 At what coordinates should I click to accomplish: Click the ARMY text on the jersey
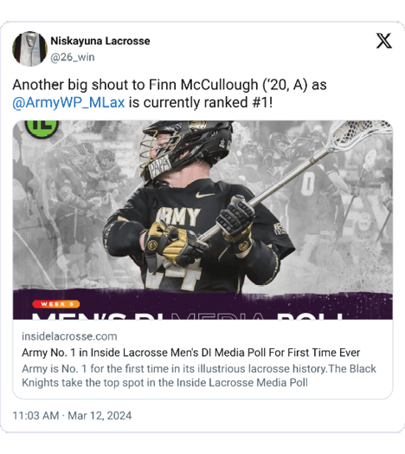[178, 217]
